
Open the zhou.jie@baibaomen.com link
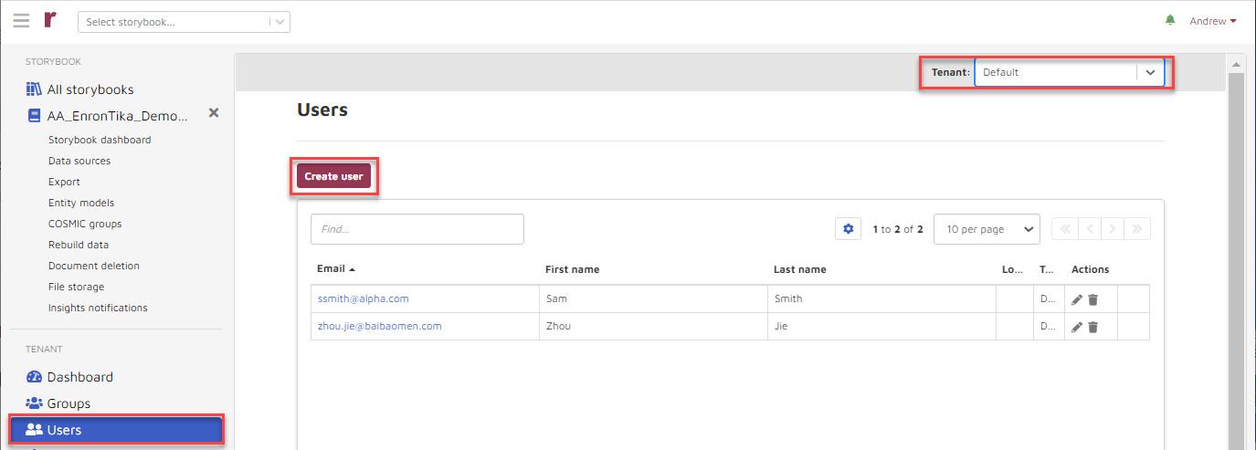pos(380,326)
